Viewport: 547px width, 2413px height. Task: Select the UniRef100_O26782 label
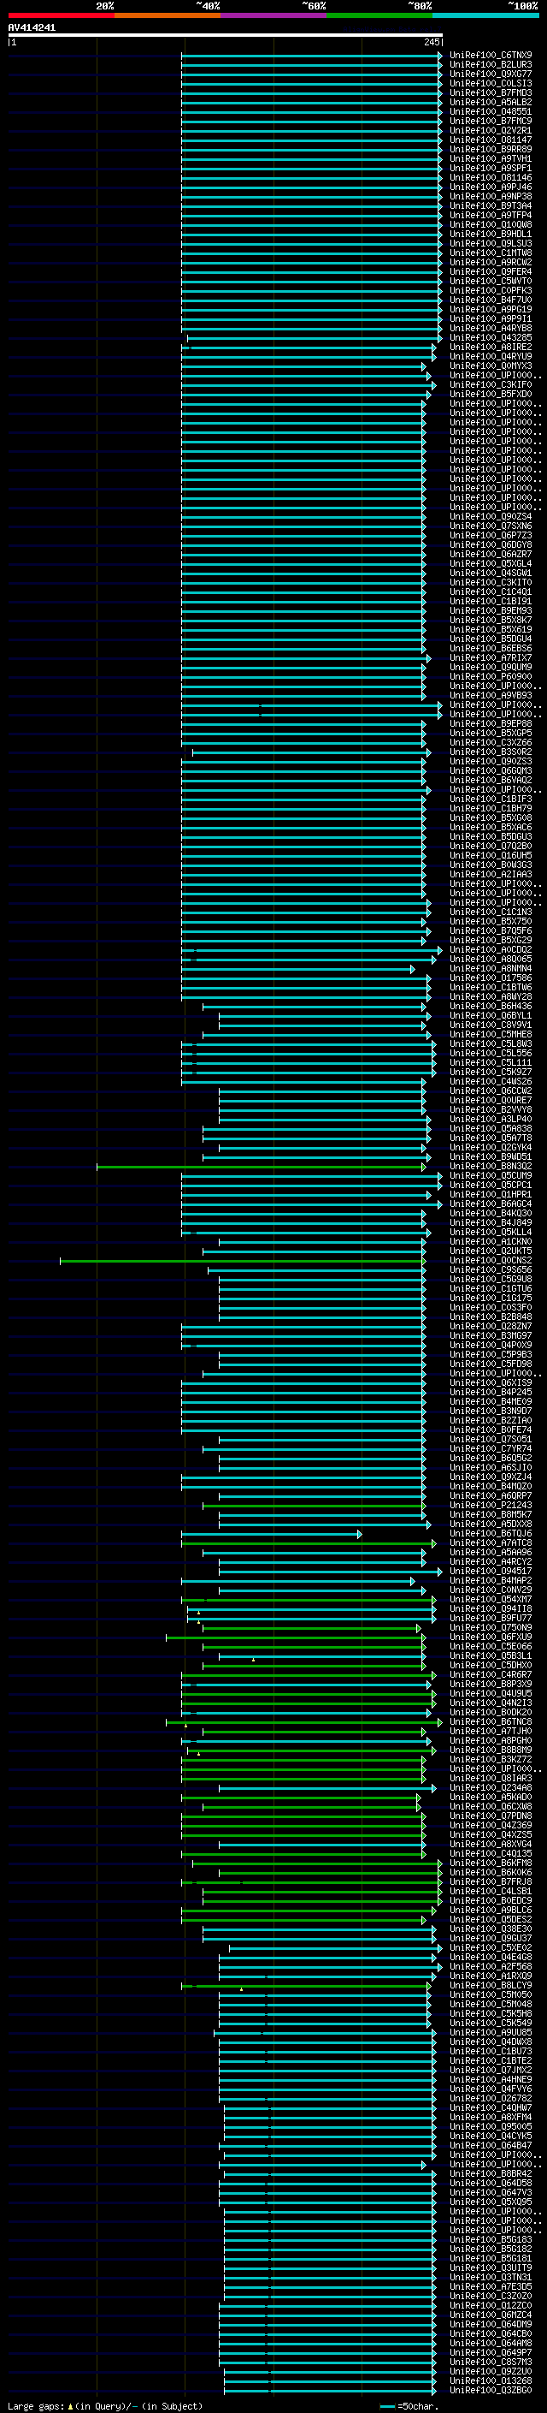pyautogui.click(x=491, y=2098)
